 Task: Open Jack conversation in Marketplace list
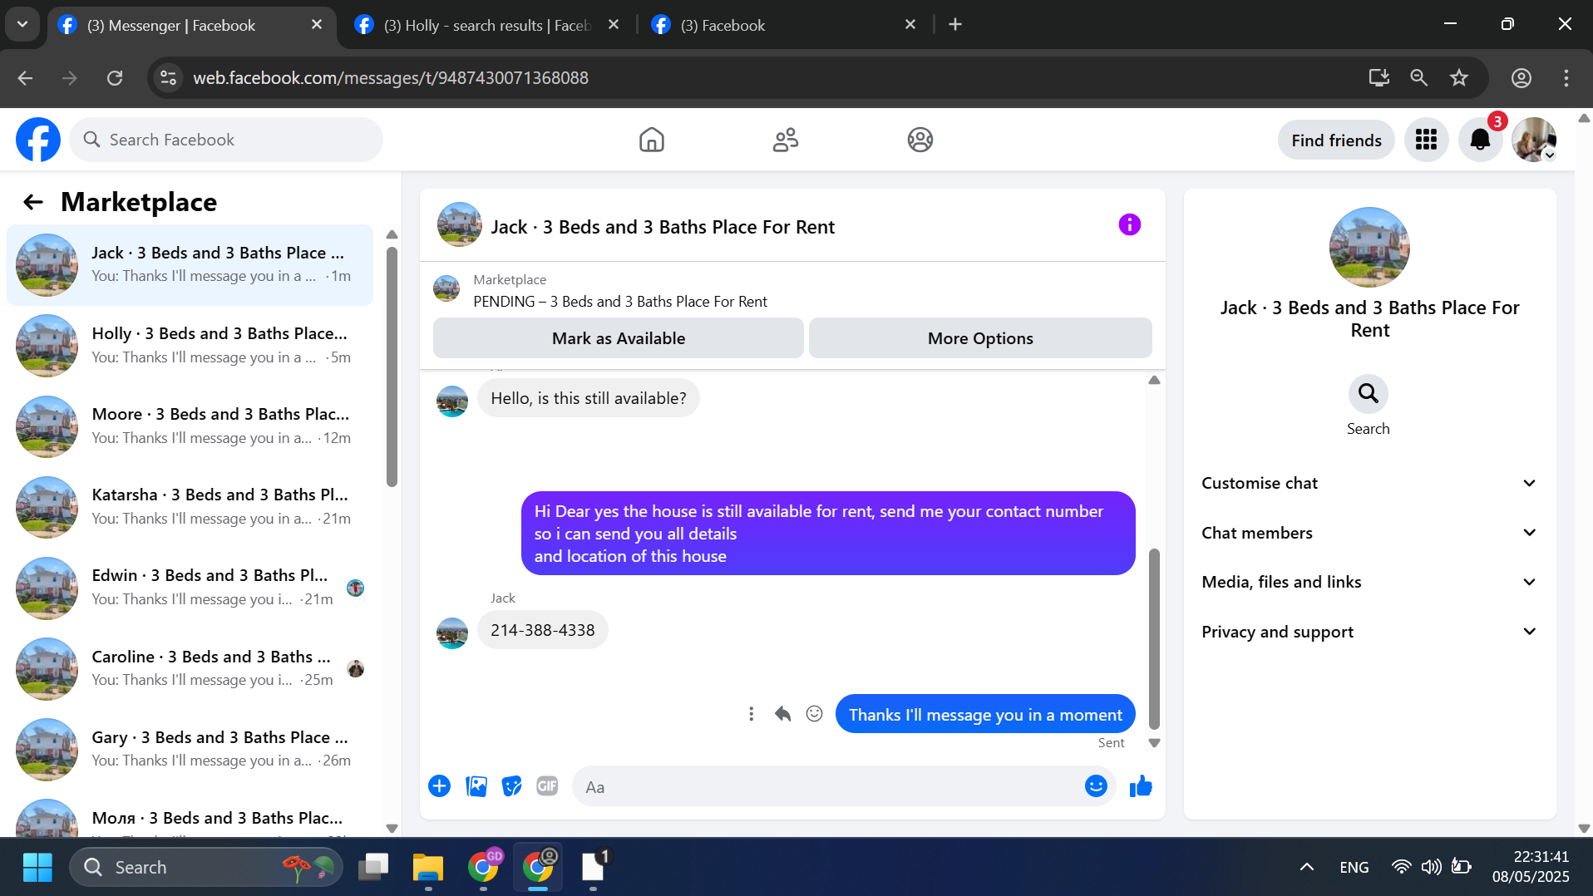coord(190,264)
